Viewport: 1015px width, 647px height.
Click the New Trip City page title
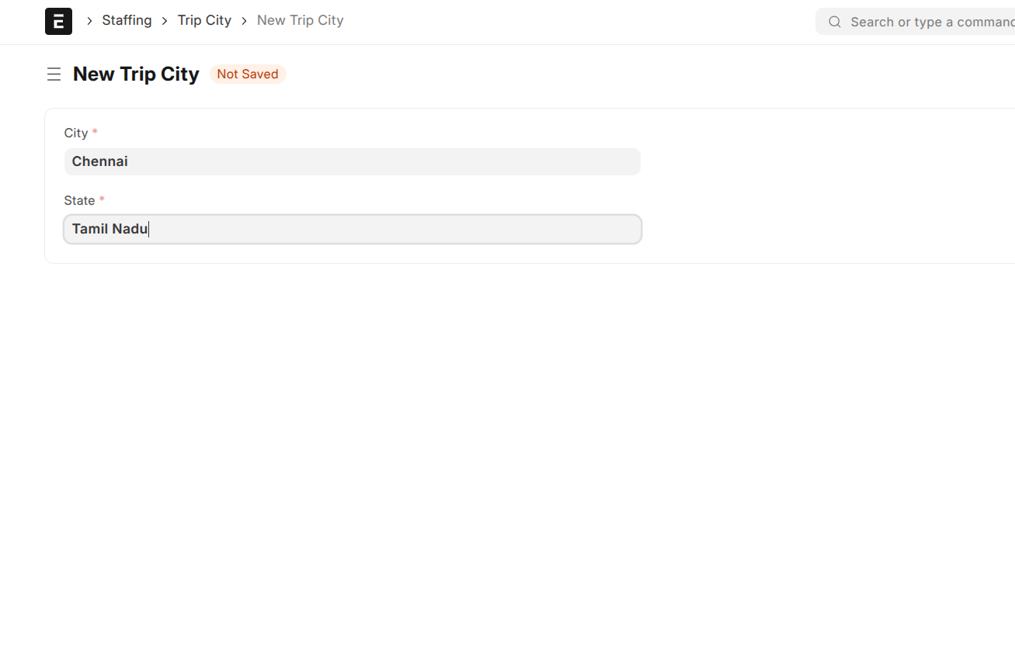coord(135,74)
